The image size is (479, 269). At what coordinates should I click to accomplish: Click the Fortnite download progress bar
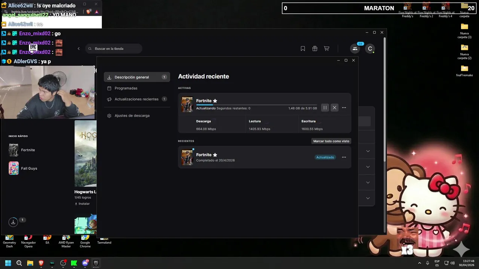coord(256,105)
